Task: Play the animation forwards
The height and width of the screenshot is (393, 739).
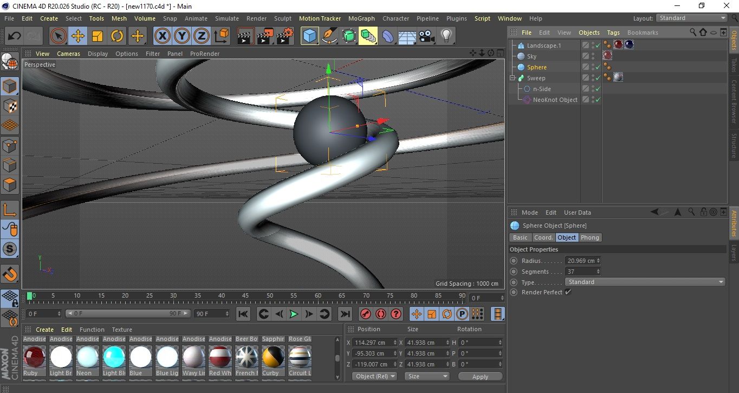Action: pos(294,314)
